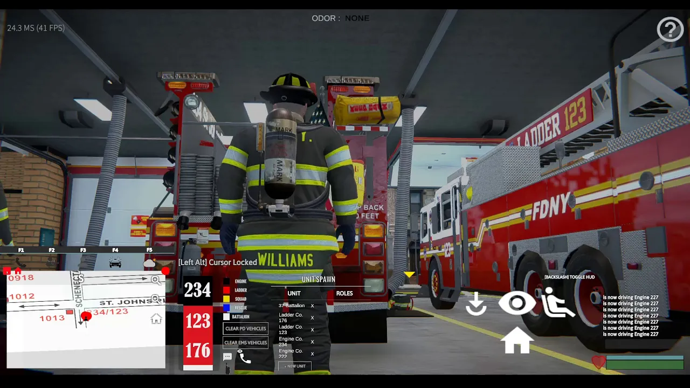
Task: Pick the red Ladder color swatch
Action: 226,290
